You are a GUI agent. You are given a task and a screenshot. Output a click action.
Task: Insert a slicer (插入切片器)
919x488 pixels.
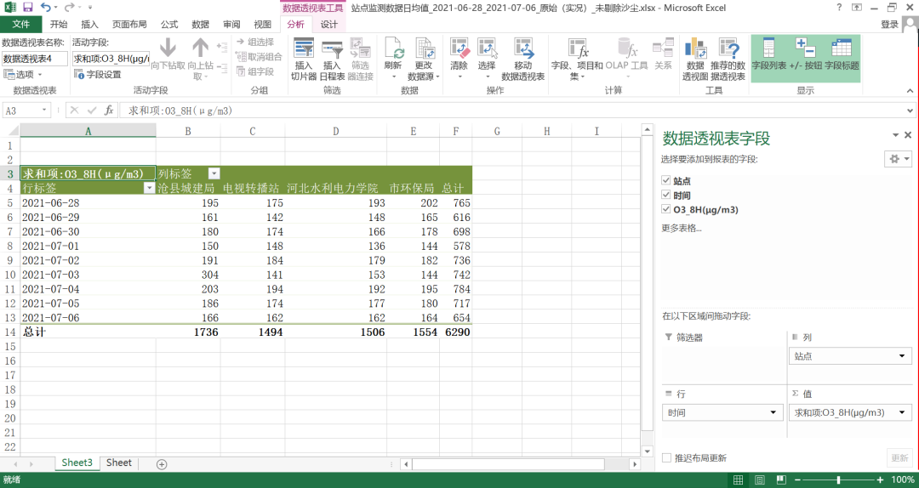[x=304, y=60]
